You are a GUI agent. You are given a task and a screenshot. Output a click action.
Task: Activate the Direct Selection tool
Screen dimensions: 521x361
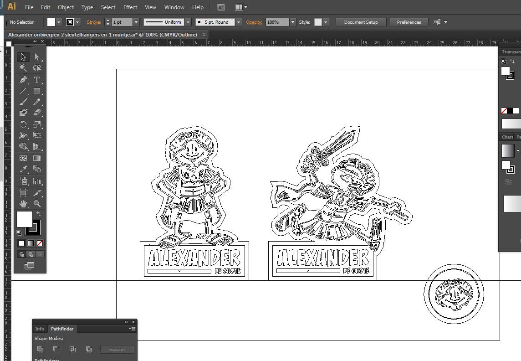[37, 57]
